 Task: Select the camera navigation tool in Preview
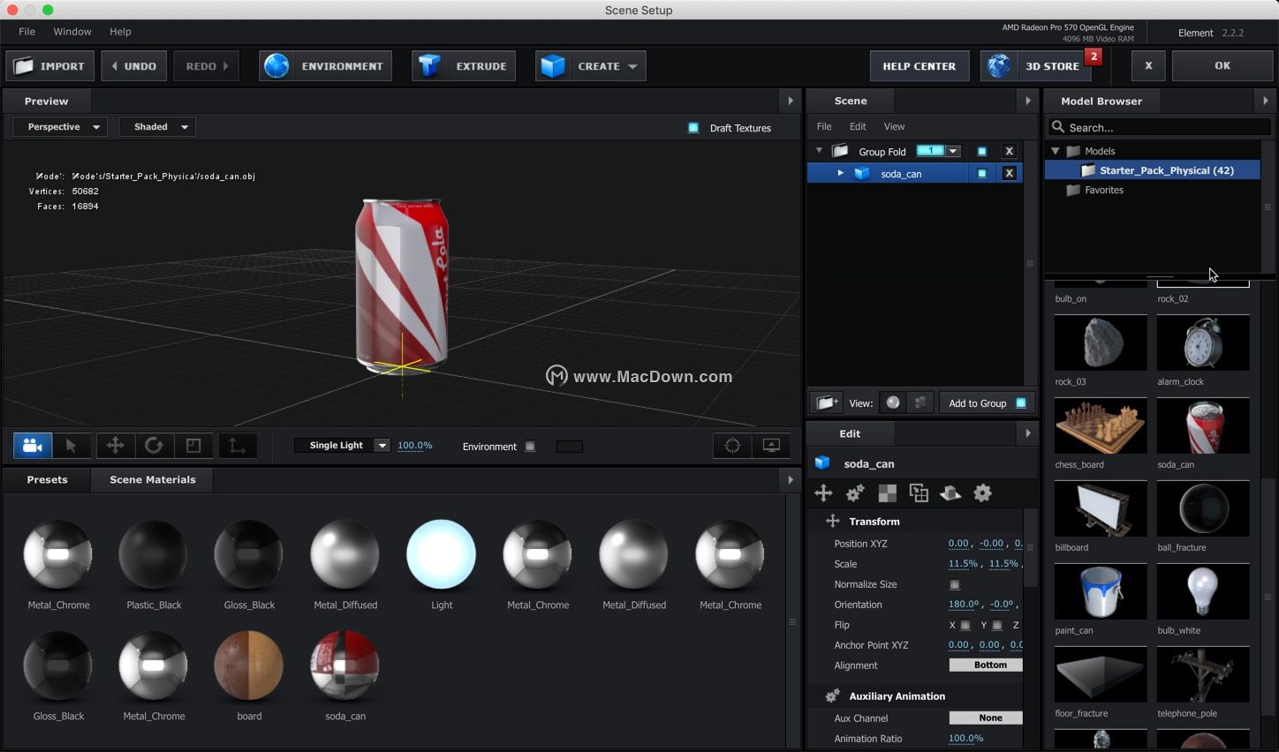[33, 446]
